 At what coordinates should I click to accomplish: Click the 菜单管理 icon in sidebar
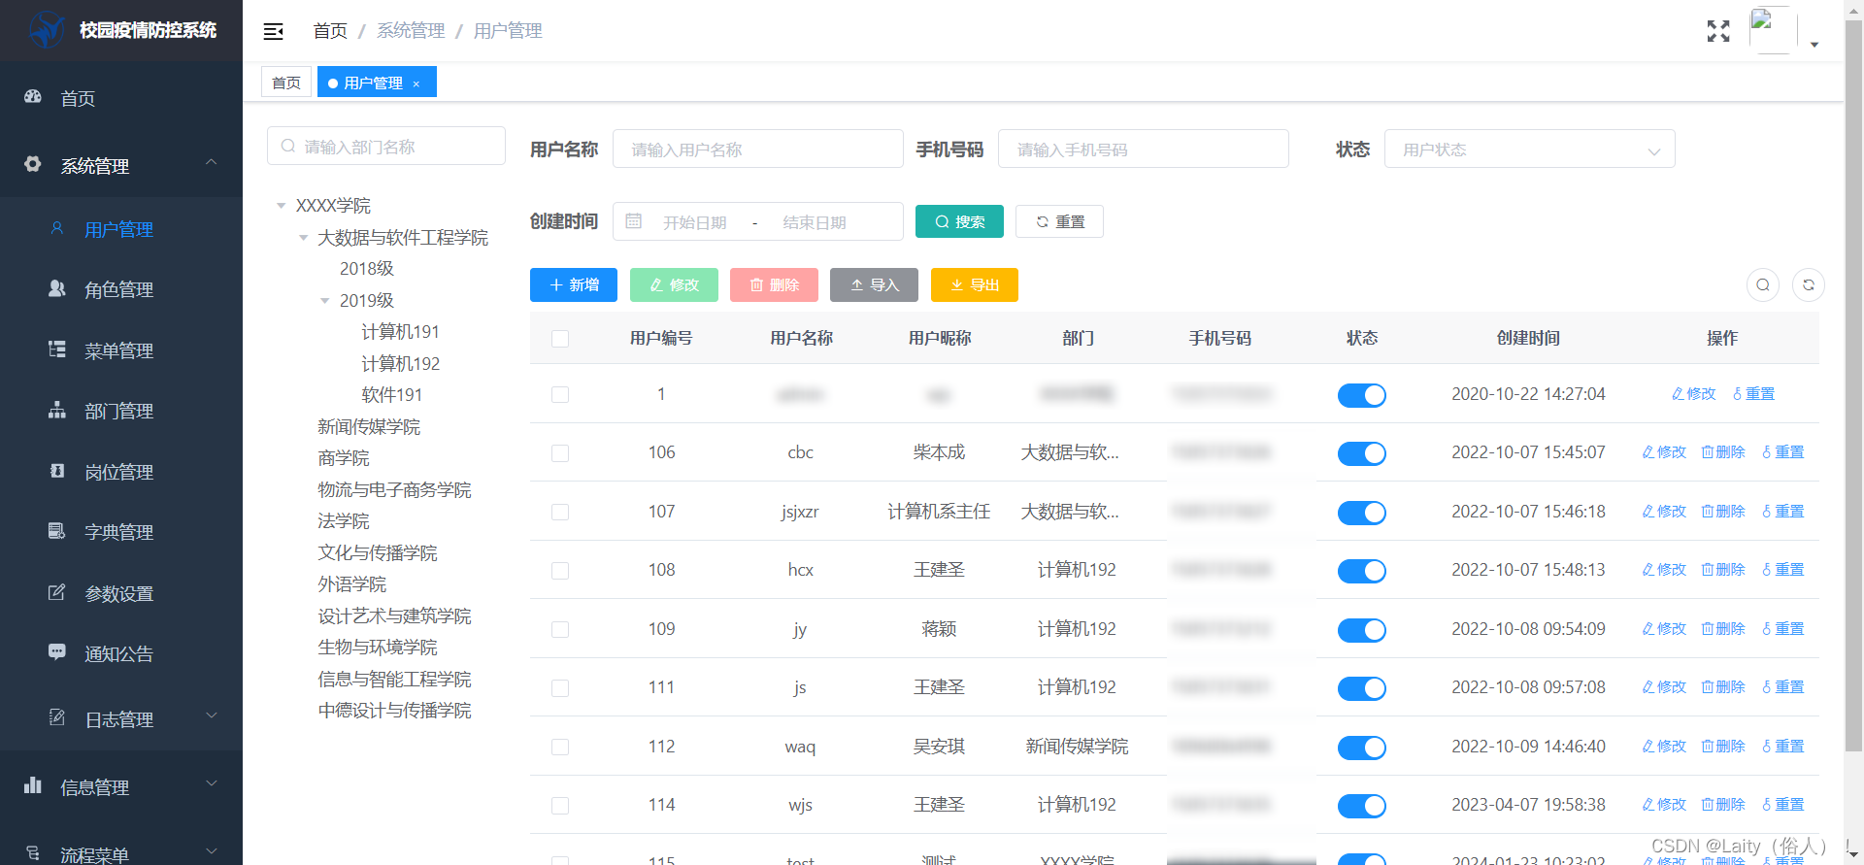[57, 349]
